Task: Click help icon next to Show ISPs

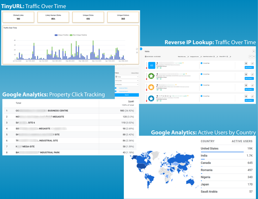Action: (x=227, y=57)
